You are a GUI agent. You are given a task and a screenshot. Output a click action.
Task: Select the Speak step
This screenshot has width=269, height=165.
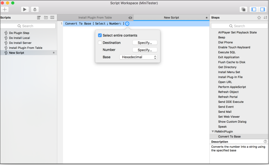click(222, 127)
